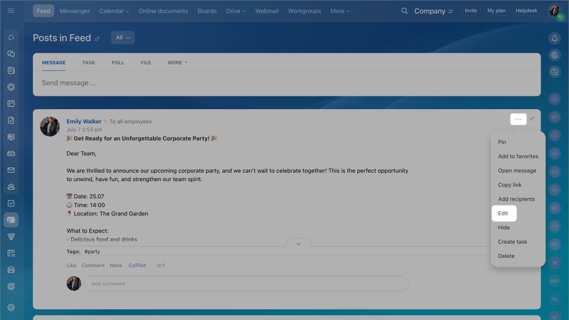Click the views eye counter
This screenshot has height=320, width=569.
(x=160, y=265)
